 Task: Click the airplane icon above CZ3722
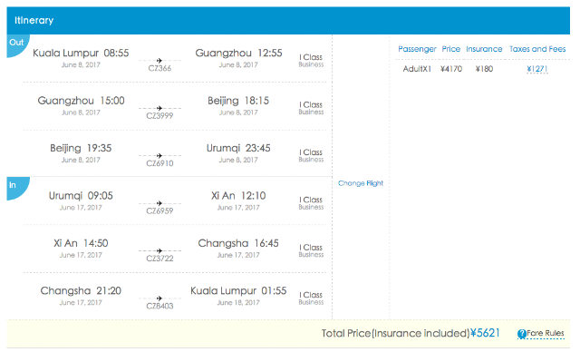[x=159, y=250]
